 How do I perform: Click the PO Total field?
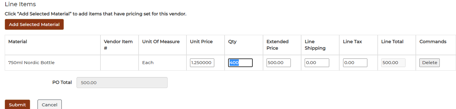click(122, 83)
